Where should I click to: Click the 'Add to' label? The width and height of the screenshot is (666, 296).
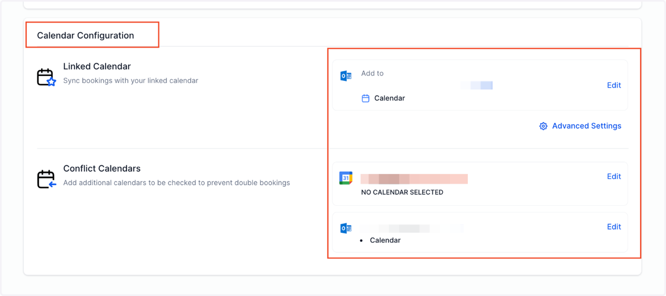(x=372, y=73)
